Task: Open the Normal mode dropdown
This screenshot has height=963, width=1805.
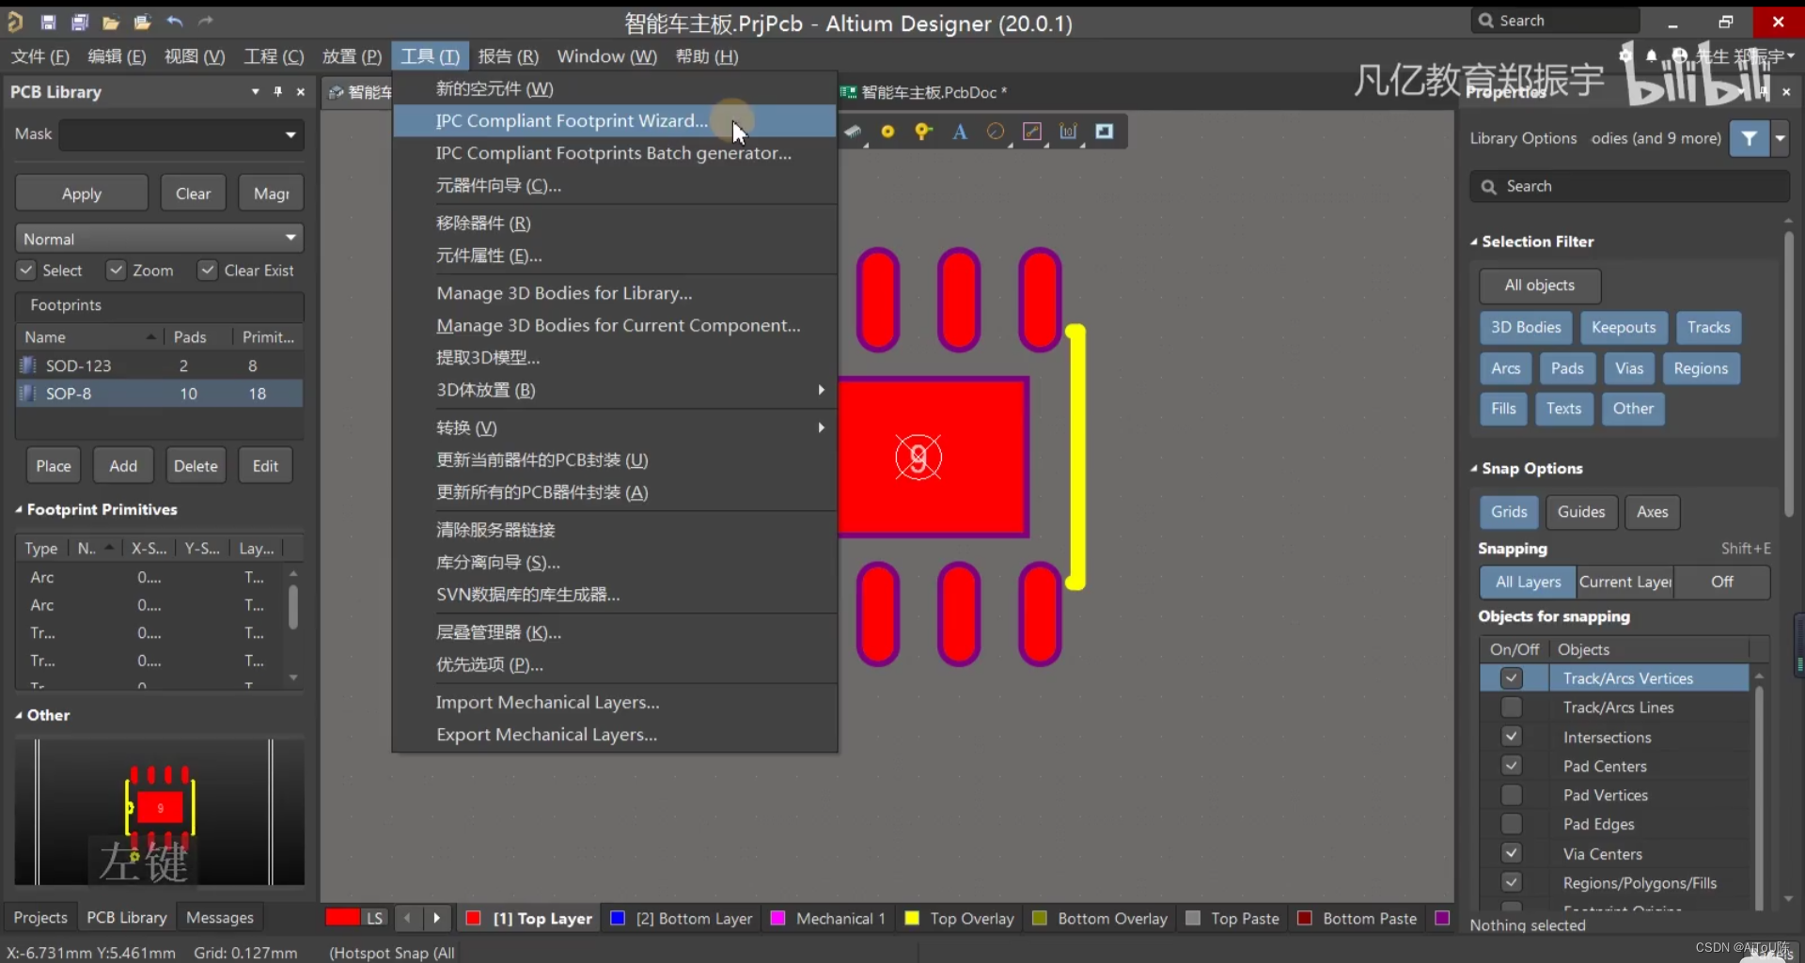Action: pos(290,238)
